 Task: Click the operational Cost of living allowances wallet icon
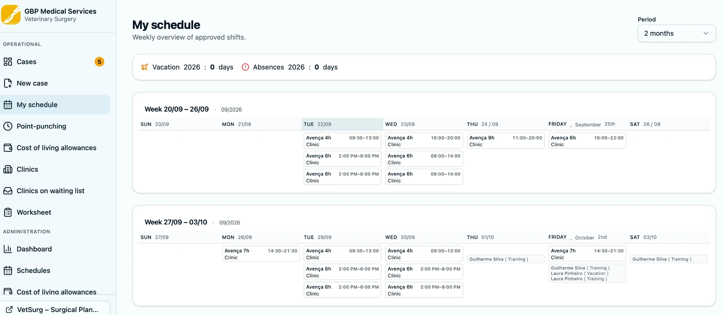click(8, 148)
